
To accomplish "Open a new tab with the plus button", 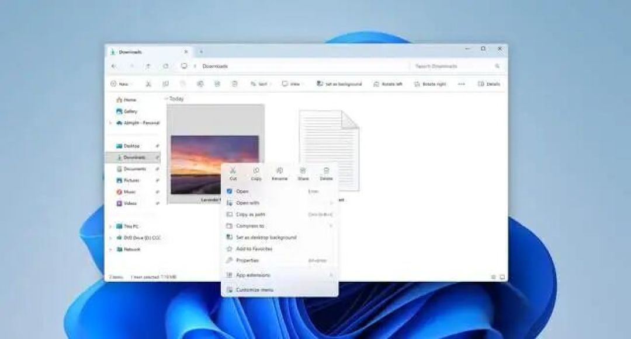I will pyautogui.click(x=201, y=52).
